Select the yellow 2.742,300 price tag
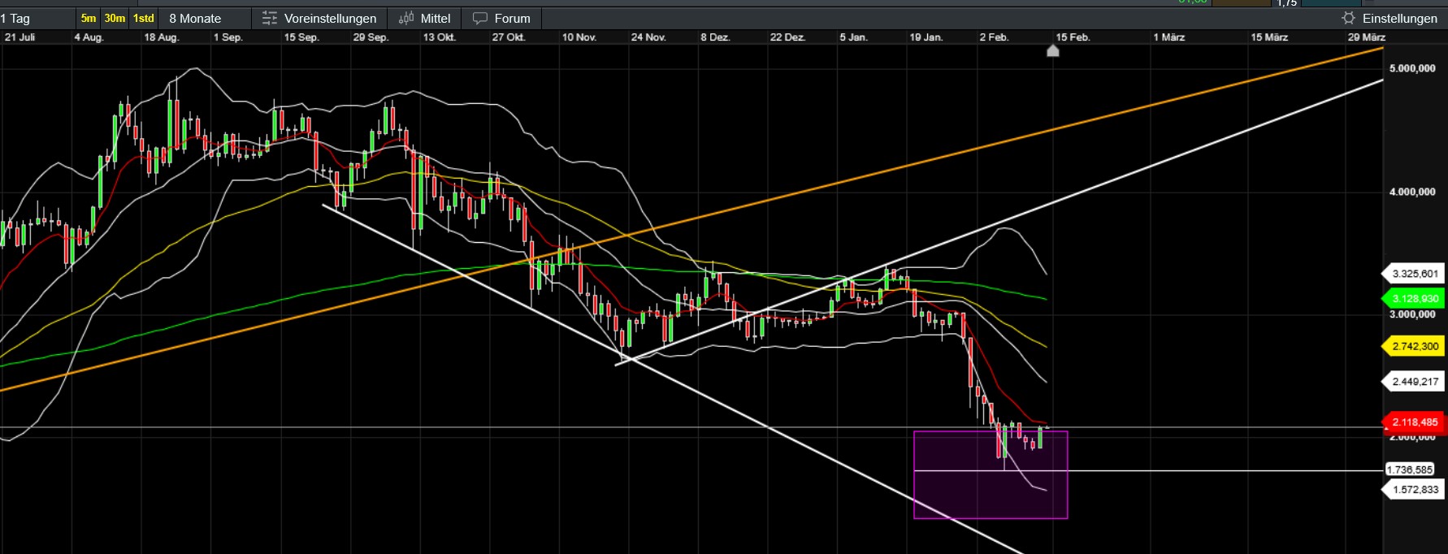The height and width of the screenshot is (554, 1448). point(1415,346)
